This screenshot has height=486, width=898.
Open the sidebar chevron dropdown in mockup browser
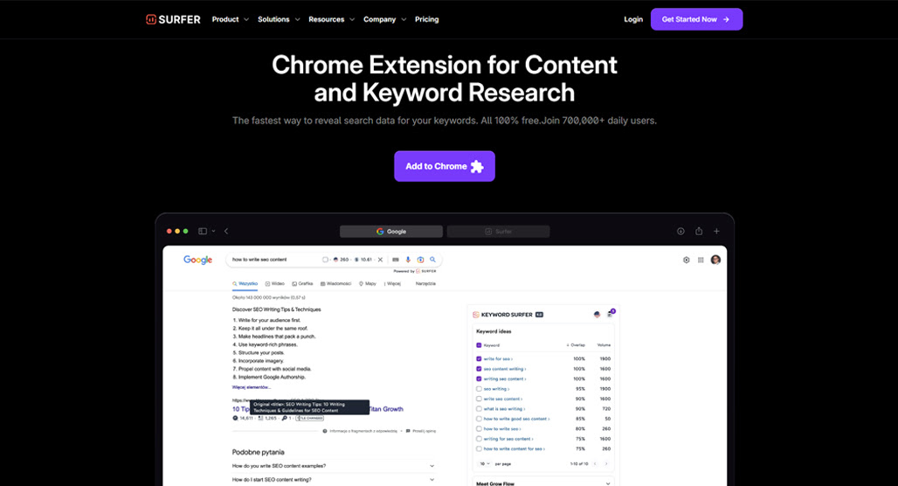tap(214, 231)
